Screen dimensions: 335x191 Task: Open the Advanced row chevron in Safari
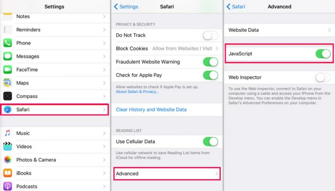pyautogui.click(x=217, y=173)
